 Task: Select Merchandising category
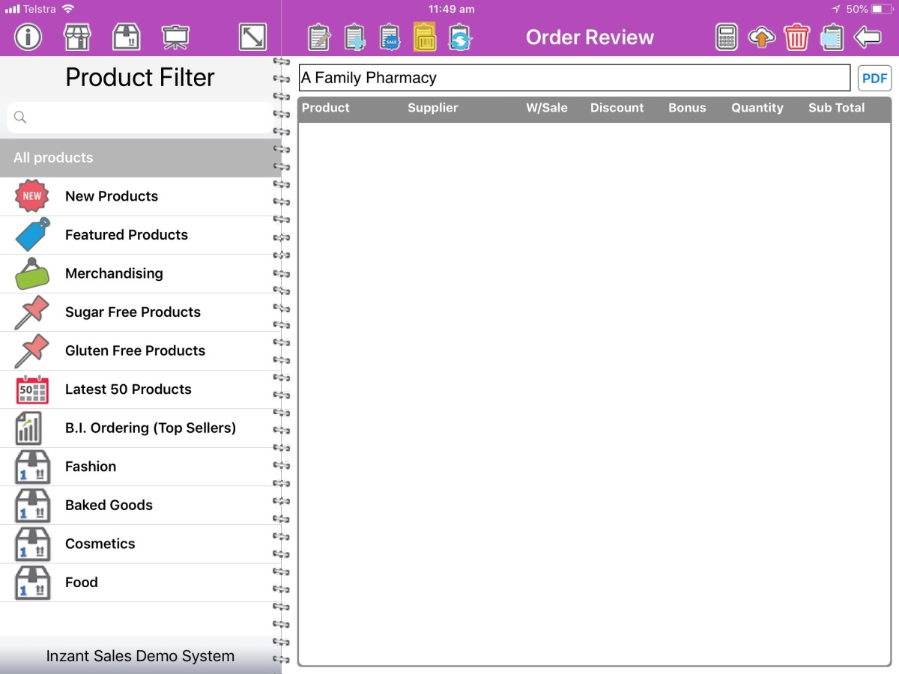(140, 273)
